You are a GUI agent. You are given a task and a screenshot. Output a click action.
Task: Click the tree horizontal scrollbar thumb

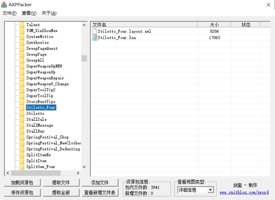point(36,173)
